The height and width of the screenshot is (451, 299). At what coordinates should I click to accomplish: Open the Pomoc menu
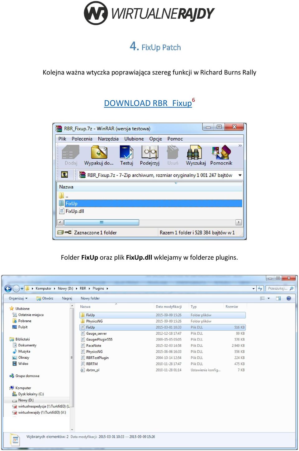click(x=175, y=139)
